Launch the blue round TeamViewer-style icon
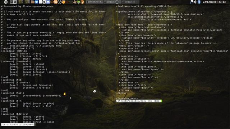The height and width of the screenshot is (129, 230). coord(37,2)
